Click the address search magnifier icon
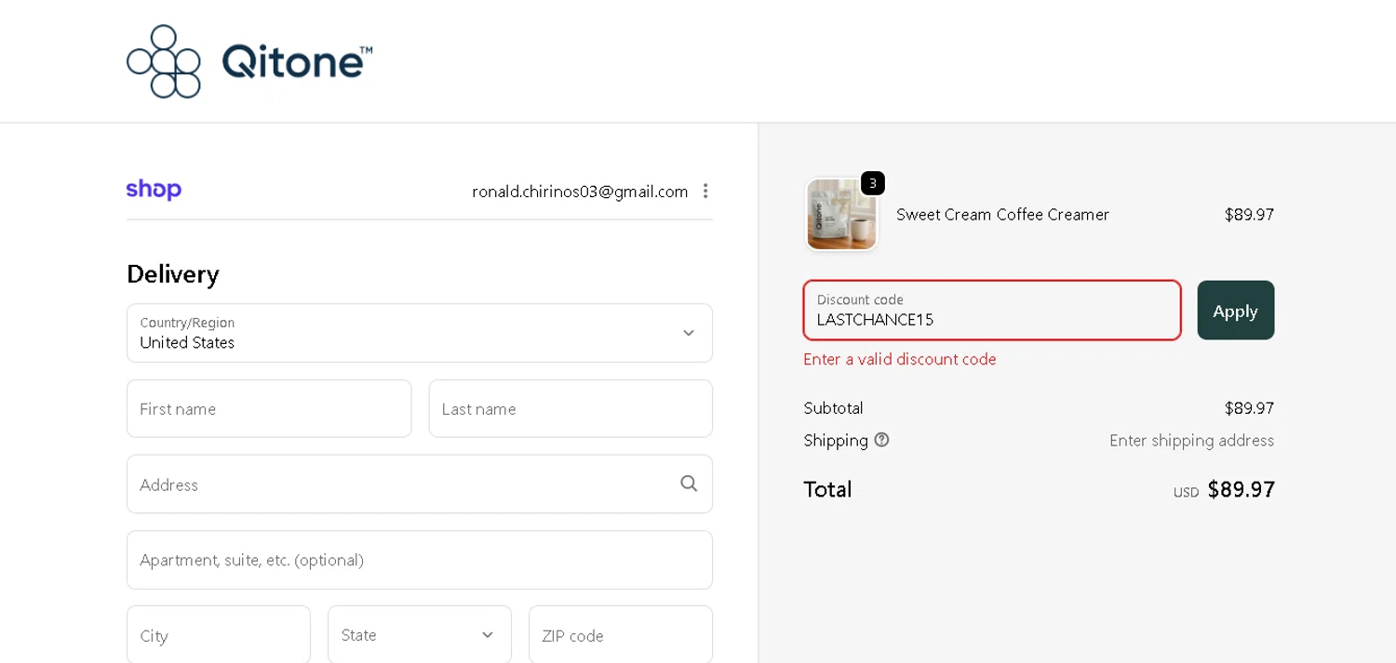This screenshot has width=1396, height=663. [689, 484]
